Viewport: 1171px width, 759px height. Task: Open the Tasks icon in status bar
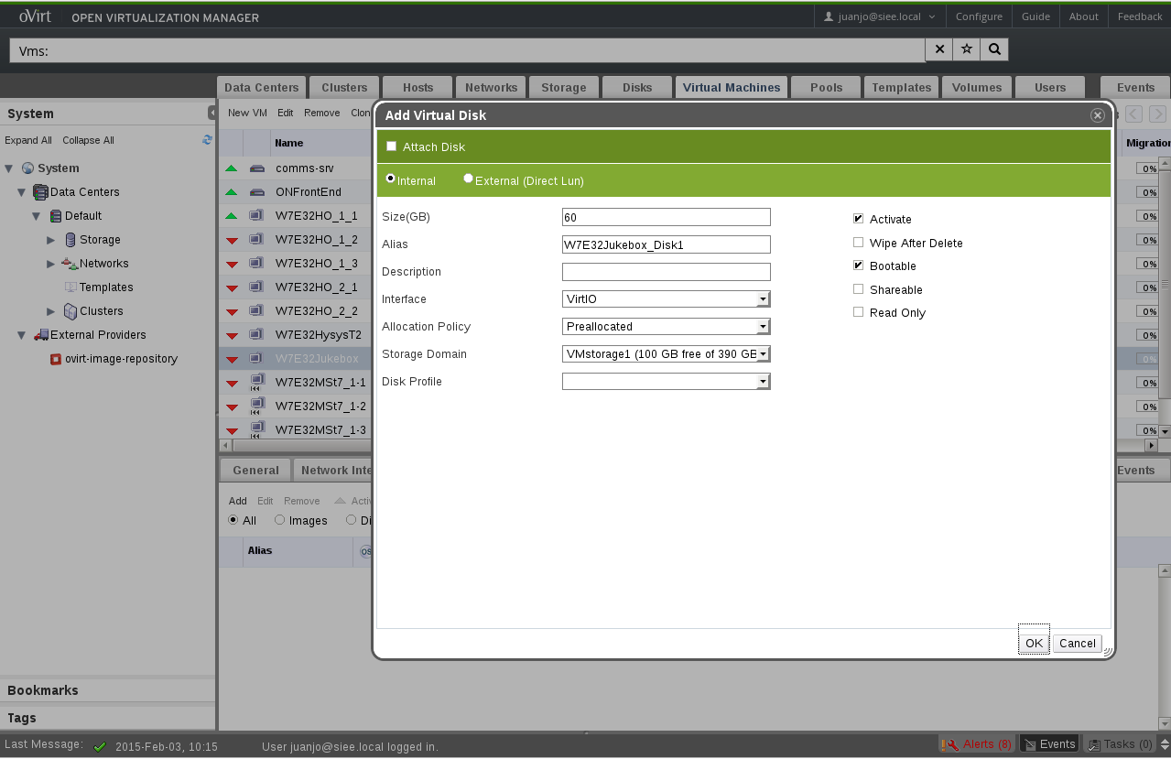tap(1093, 744)
